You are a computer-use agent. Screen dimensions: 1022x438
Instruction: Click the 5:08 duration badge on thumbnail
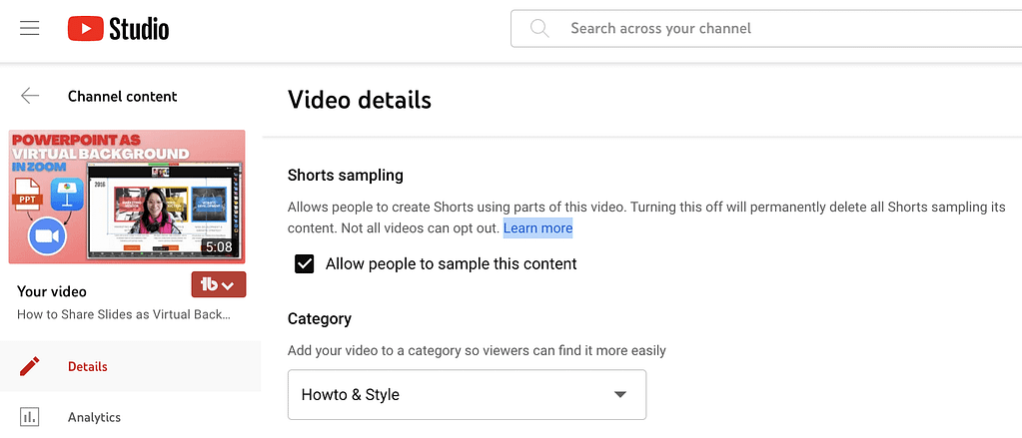pos(218,246)
